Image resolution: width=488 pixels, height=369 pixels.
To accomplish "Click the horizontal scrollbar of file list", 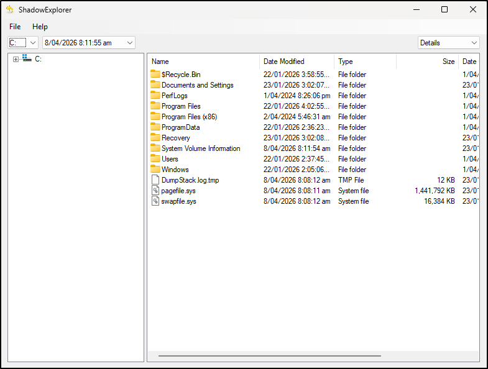I will (270, 355).
